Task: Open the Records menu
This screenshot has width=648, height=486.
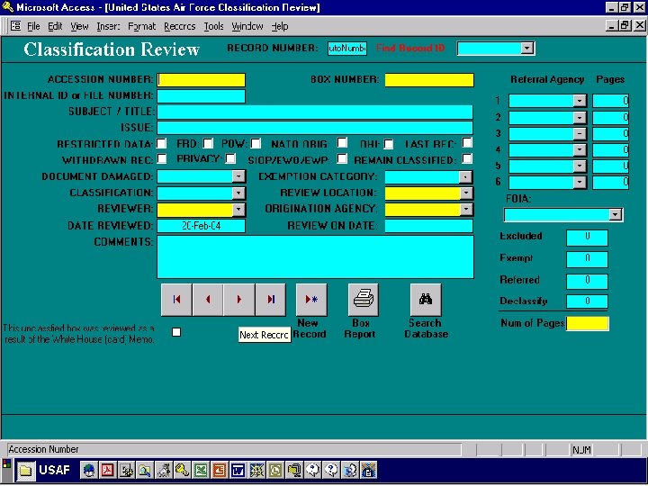Action: (179, 26)
